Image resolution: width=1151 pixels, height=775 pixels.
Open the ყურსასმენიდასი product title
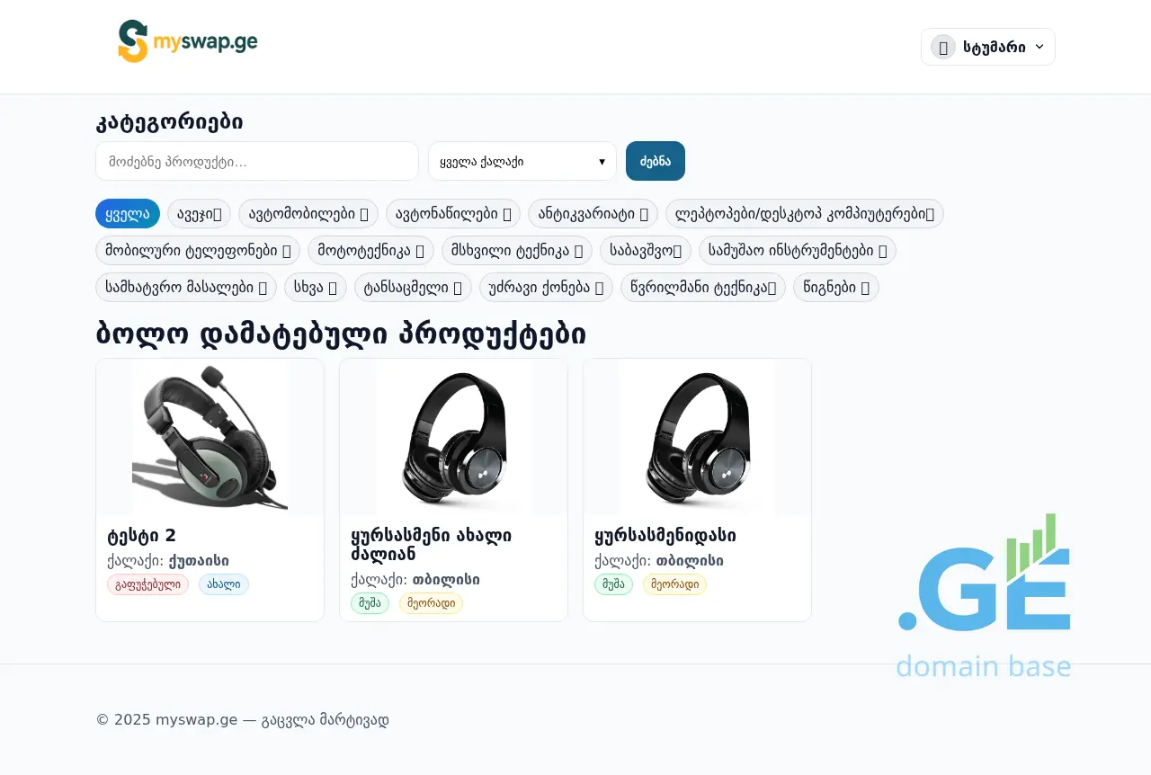(x=665, y=536)
